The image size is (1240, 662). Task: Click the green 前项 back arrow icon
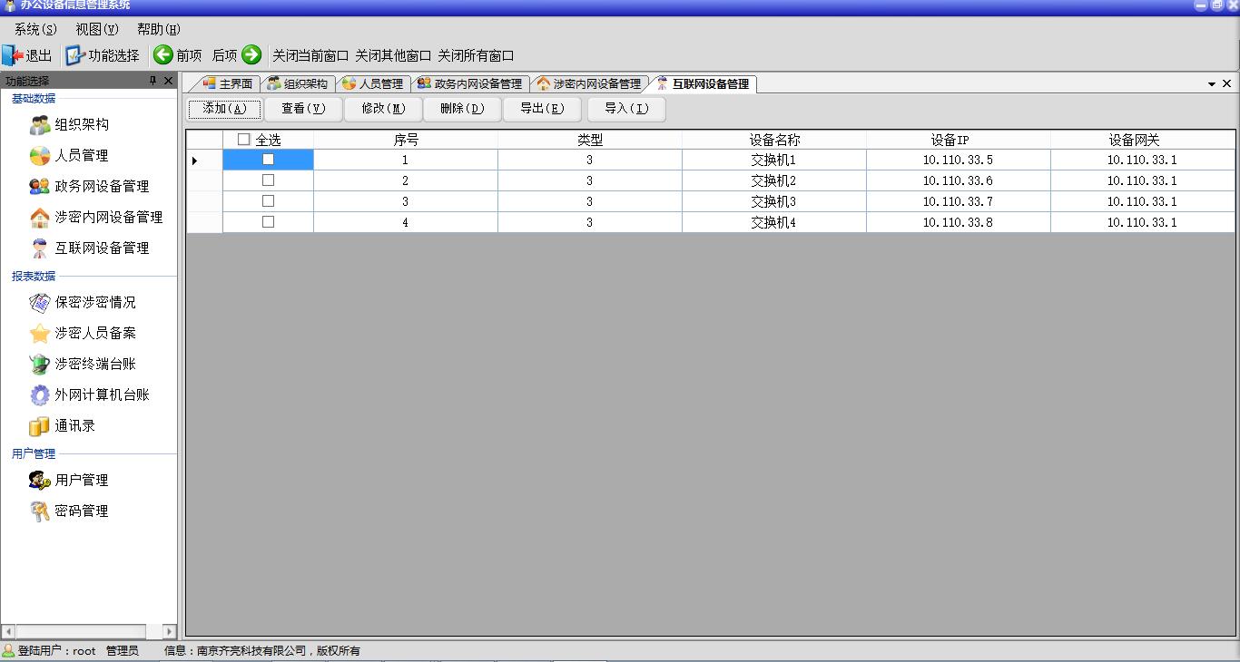(x=163, y=55)
